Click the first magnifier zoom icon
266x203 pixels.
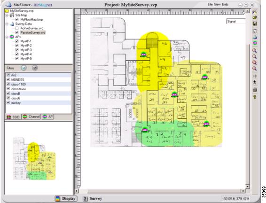254,51
